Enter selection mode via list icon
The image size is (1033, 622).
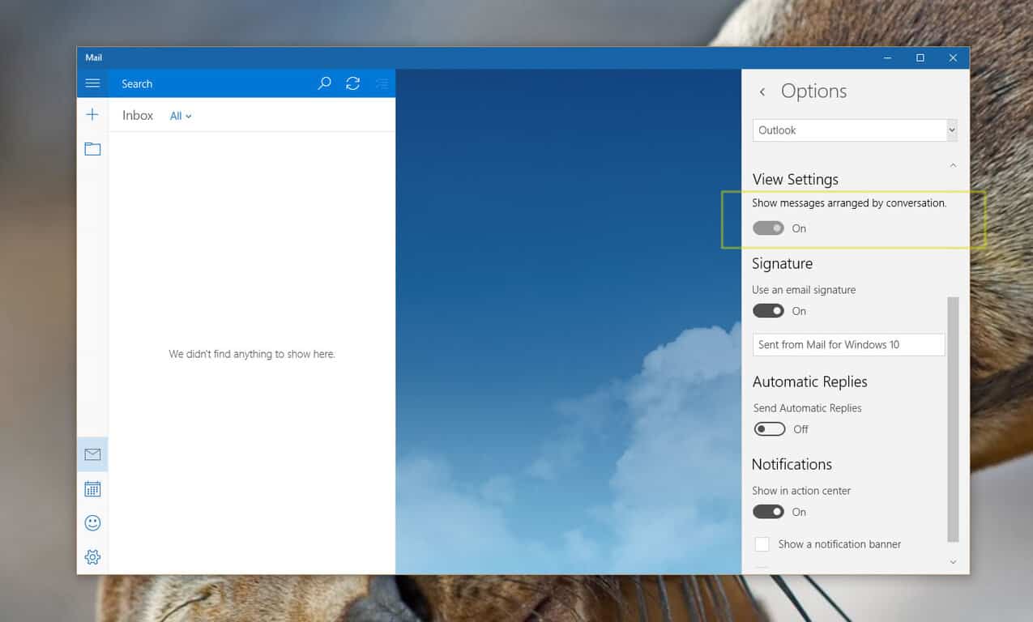pyautogui.click(x=382, y=83)
